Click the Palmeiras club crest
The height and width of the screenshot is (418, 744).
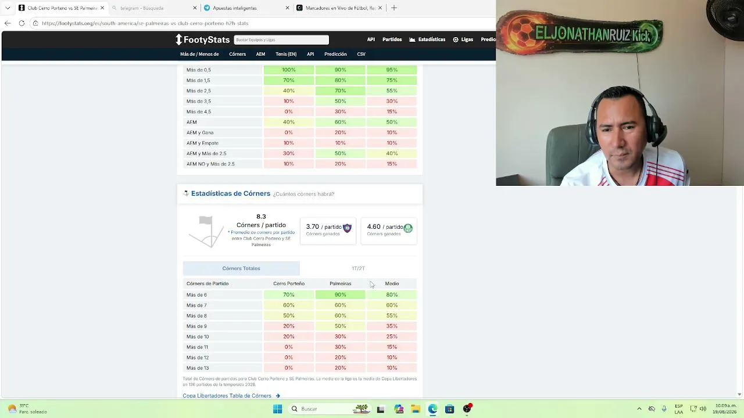[408, 228]
